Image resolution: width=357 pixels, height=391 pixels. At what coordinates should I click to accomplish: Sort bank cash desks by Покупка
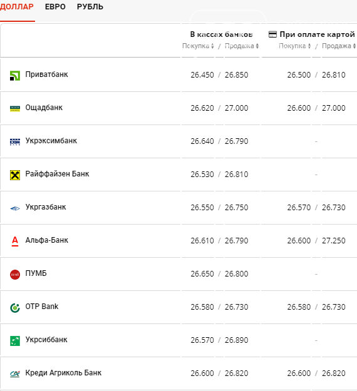[x=198, y=46]
